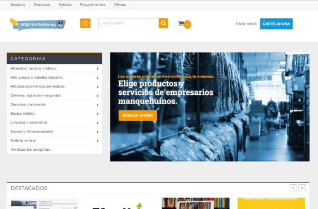Click the Iniciar sesión link
Image resolution: width=318 pixels, height=209 pixels.
point(246,24)
